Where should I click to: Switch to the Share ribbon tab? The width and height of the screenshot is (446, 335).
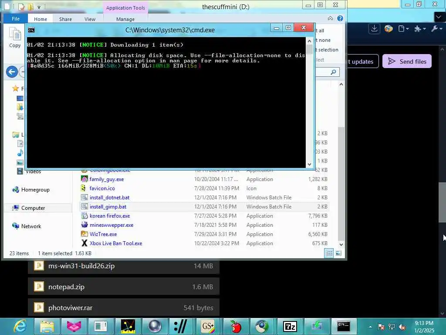[65, 19]
